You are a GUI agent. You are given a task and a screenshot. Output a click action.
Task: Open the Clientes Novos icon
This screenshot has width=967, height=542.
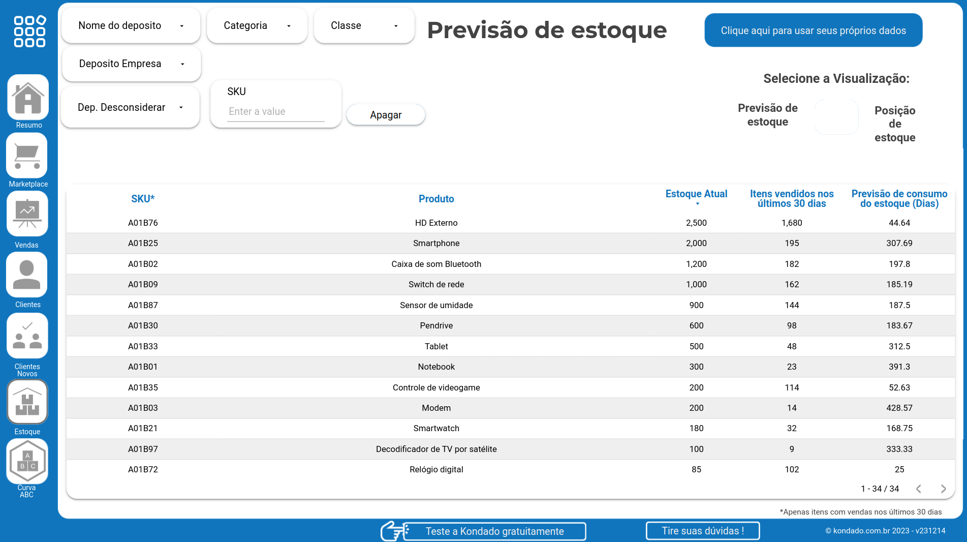[x=27, y=336]
